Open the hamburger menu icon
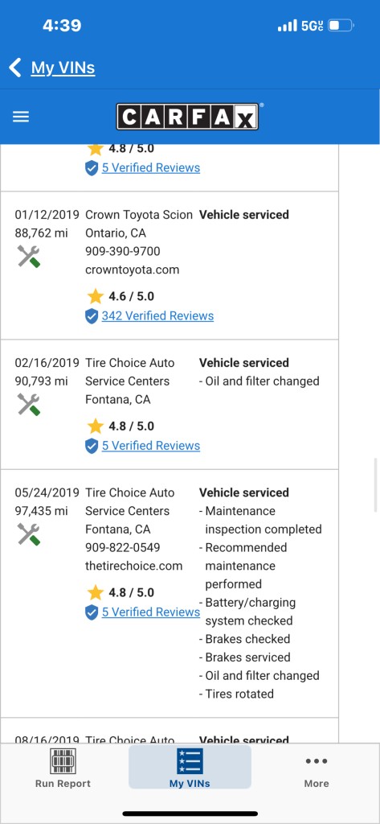Viewport: 380px width, 824px height. click(21, 117)
